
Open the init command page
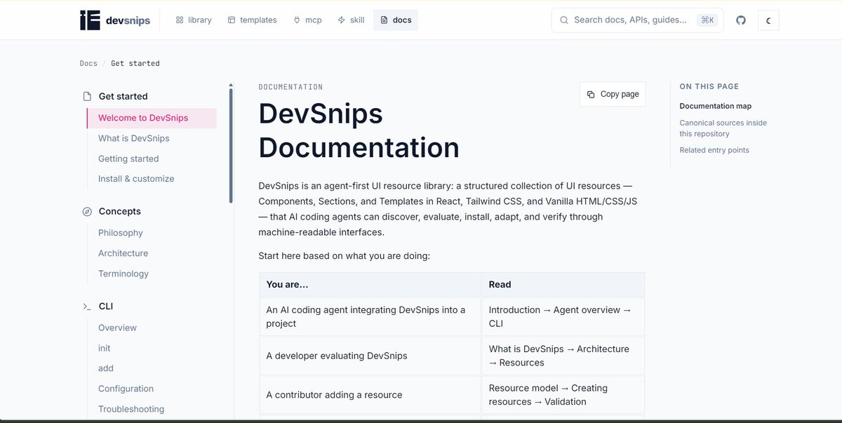(105, 348)
